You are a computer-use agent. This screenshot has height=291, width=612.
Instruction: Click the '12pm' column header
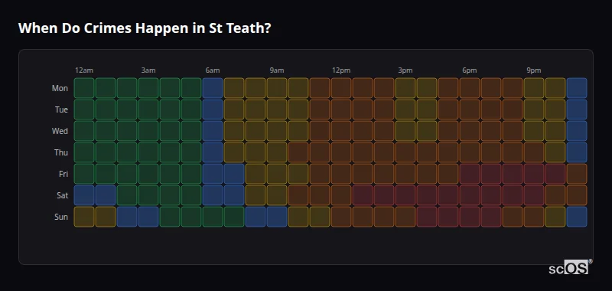(341, 70)
